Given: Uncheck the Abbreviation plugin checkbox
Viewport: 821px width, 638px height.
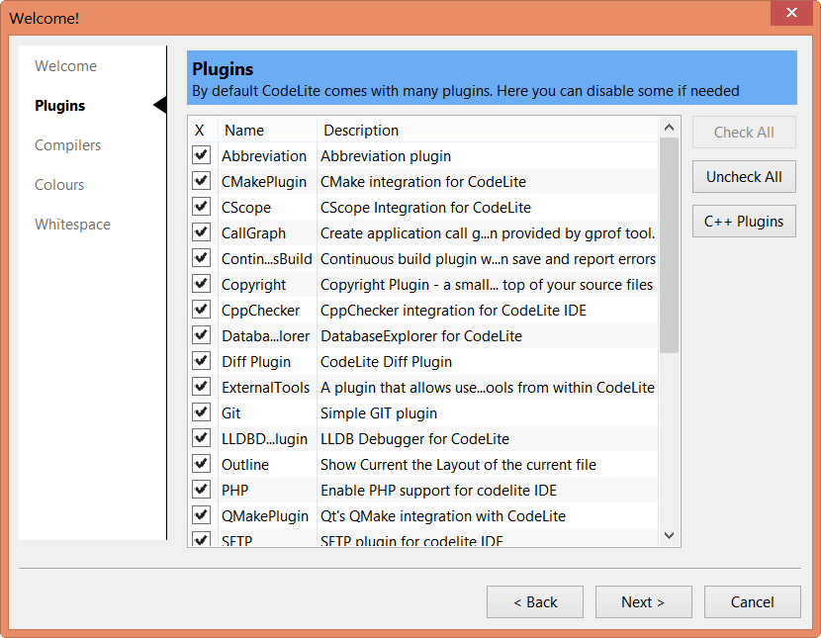Looking at the screenshot, I should point(201,155).
